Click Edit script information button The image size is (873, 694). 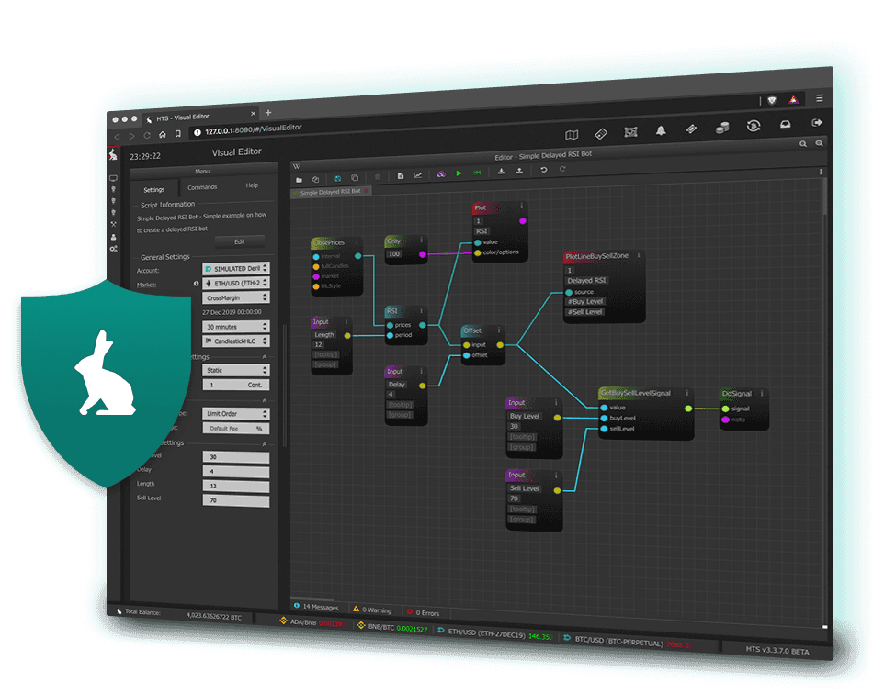[240, 242]
